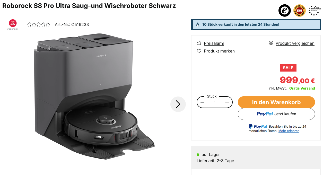This screenshot has width=323, height=175.
Task: Show next product image with the arrow
Action: [178, 104]
